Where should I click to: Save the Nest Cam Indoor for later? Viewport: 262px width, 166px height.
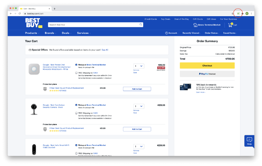tap(135, 113)
